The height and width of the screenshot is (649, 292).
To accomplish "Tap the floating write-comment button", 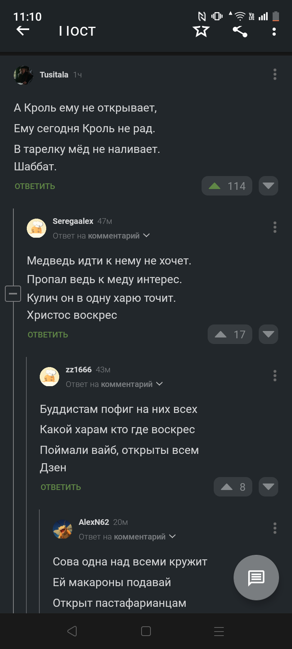I will pyautogui.click(x=256, y=577).
